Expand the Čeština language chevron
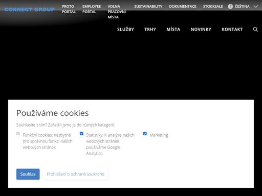Image resolution: width=262 pixels, height=196 pixels. coord(256,7)
